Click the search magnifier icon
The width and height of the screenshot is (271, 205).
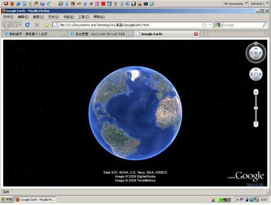(265, 25)
